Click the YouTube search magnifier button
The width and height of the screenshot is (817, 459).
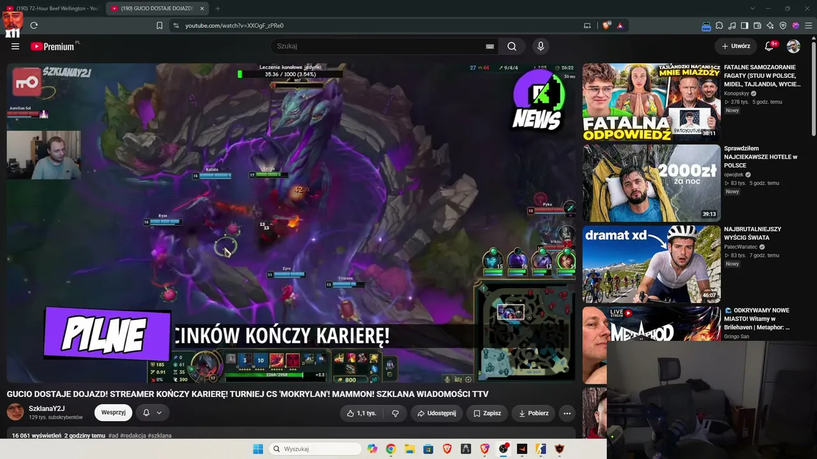512,46
